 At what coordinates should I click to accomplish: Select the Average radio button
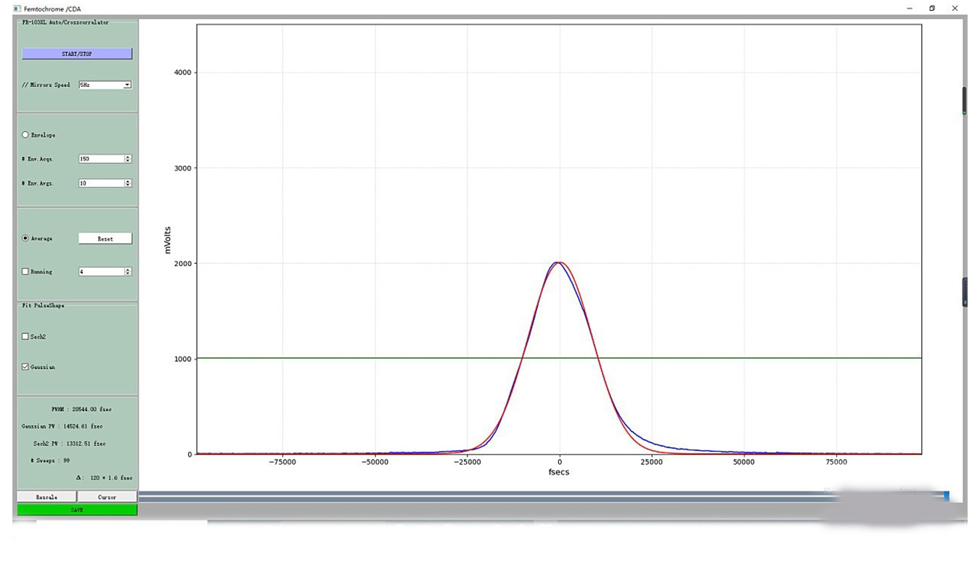pyautogui.click(x=26, y=238)
